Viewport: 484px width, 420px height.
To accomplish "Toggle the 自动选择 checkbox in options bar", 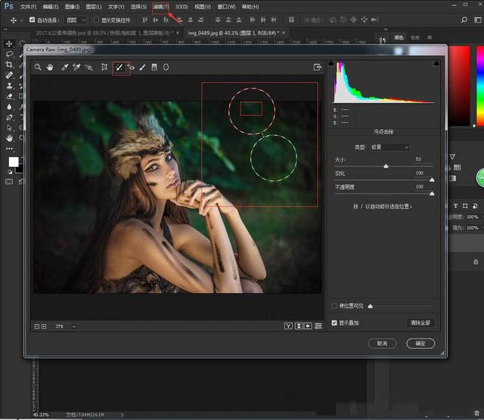I will click(32, 20).
